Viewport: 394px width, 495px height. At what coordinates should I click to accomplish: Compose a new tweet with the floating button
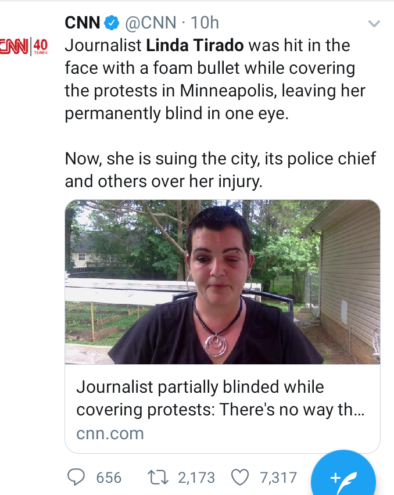pyautogui.click(x=343, y=474)
